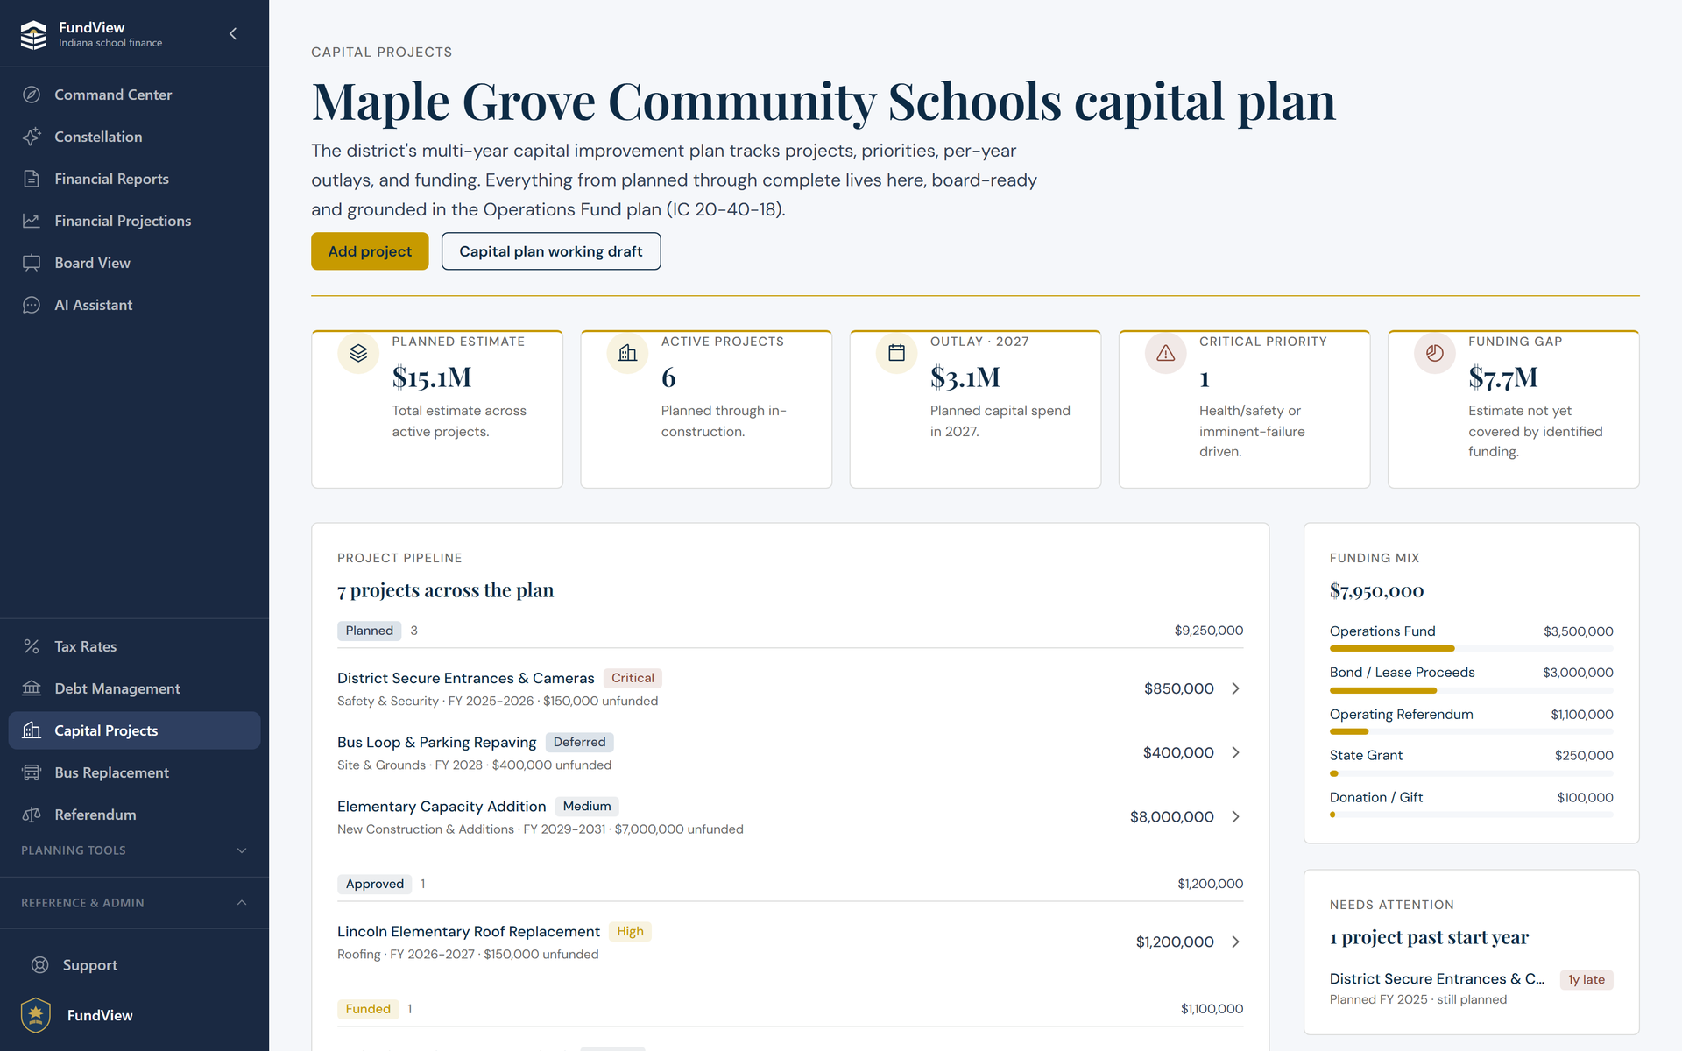
Task: Click the Financial Projections chart icon
Action: pyautogui.click(x=32, y=221)
